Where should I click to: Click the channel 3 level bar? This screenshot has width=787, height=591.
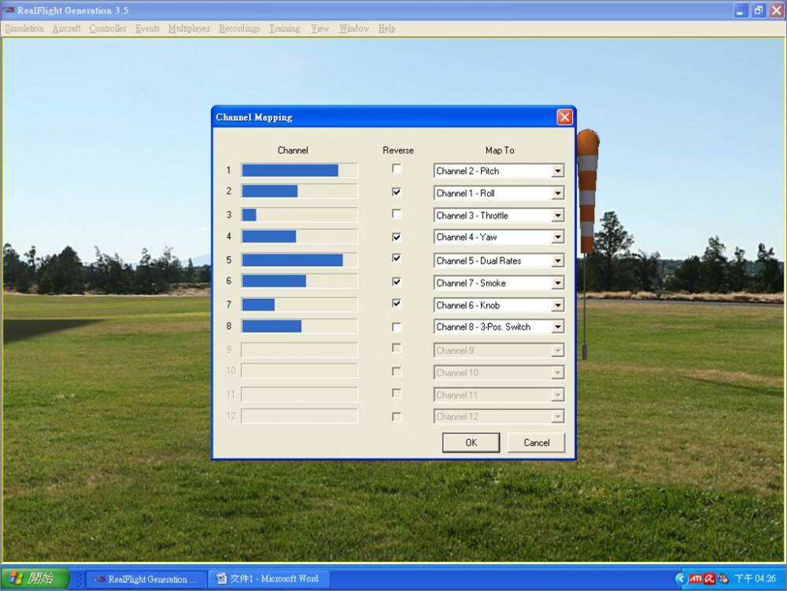(299, 215)
